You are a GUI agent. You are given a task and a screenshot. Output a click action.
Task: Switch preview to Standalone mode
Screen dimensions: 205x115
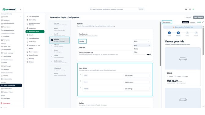tap(185, 22)
